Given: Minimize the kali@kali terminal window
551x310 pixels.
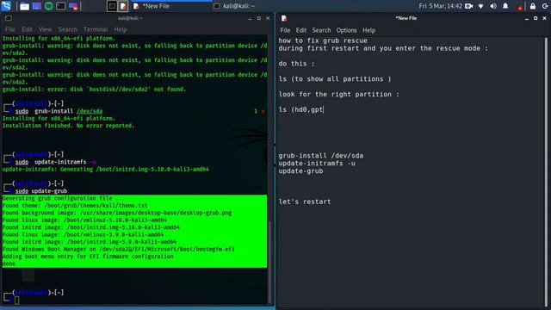Looking at the screenshot, I should (250, 18).
